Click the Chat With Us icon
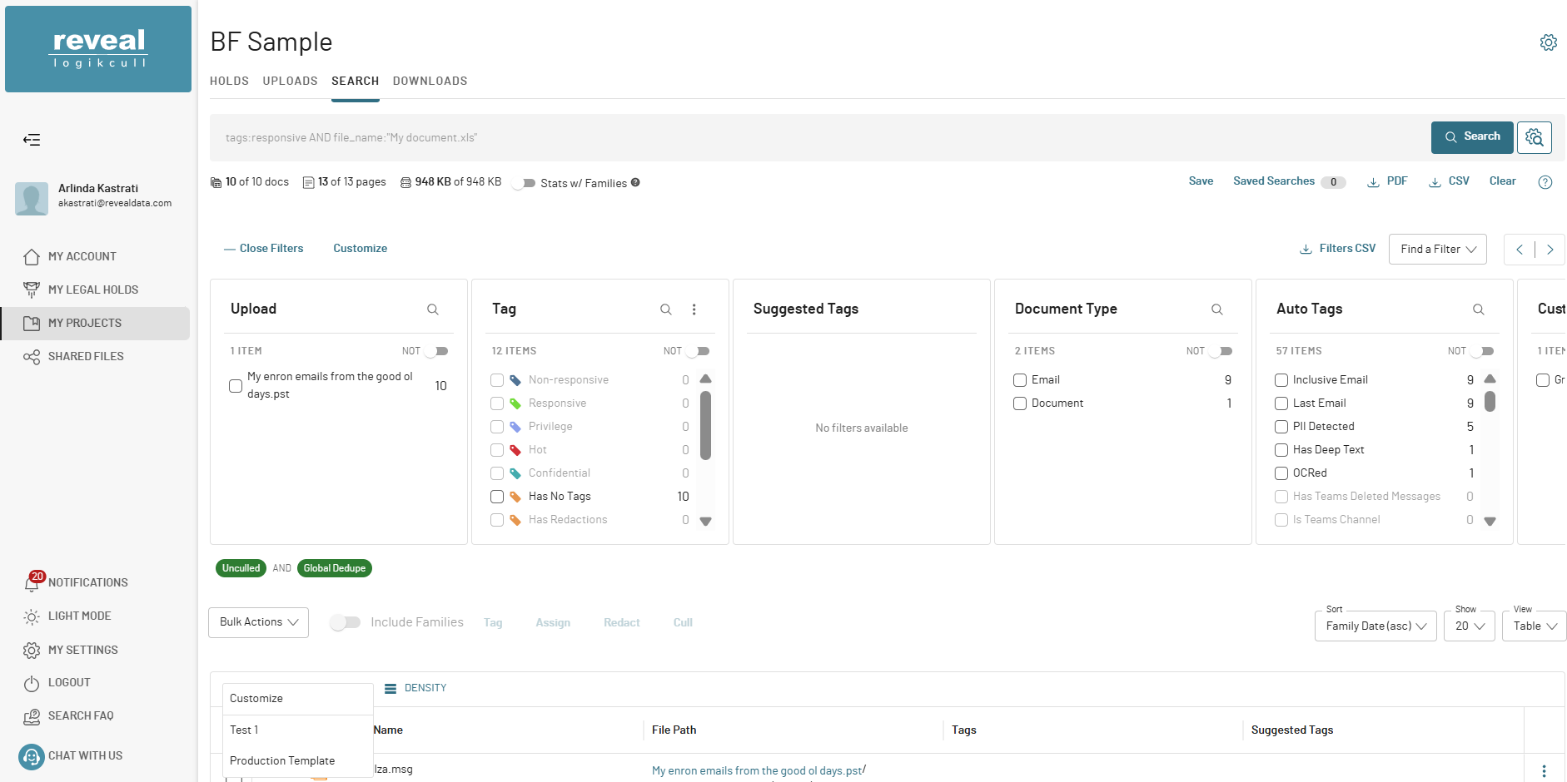 tap(32, 756)
